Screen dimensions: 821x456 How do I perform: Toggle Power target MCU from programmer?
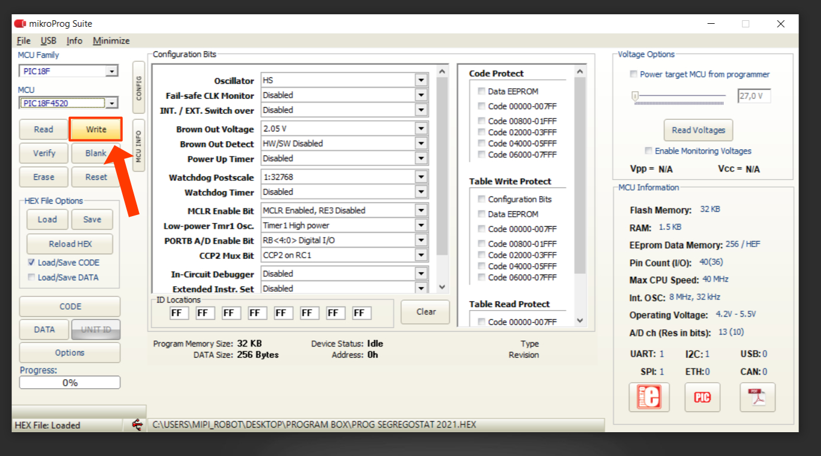click(634, 74)
